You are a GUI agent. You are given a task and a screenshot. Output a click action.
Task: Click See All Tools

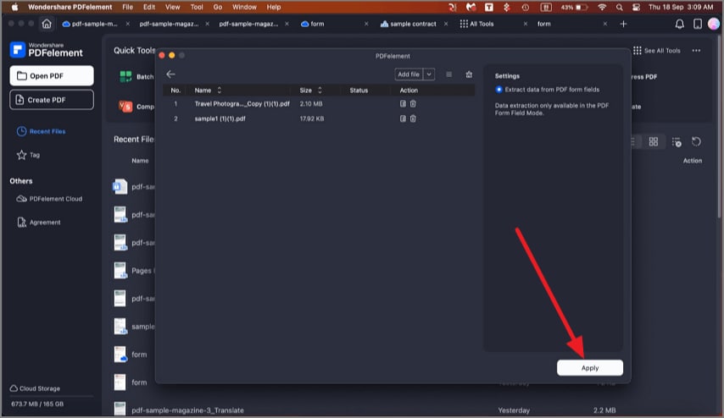(656, 51)
